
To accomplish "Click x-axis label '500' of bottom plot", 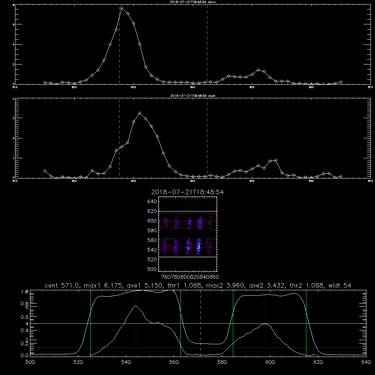I will (30, 362).
